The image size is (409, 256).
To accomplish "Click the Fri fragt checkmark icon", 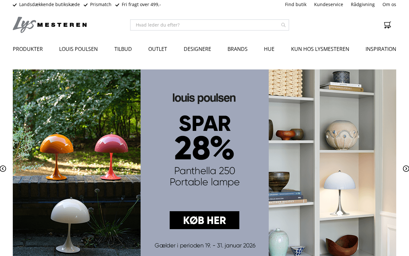I will tap(117, 5).
